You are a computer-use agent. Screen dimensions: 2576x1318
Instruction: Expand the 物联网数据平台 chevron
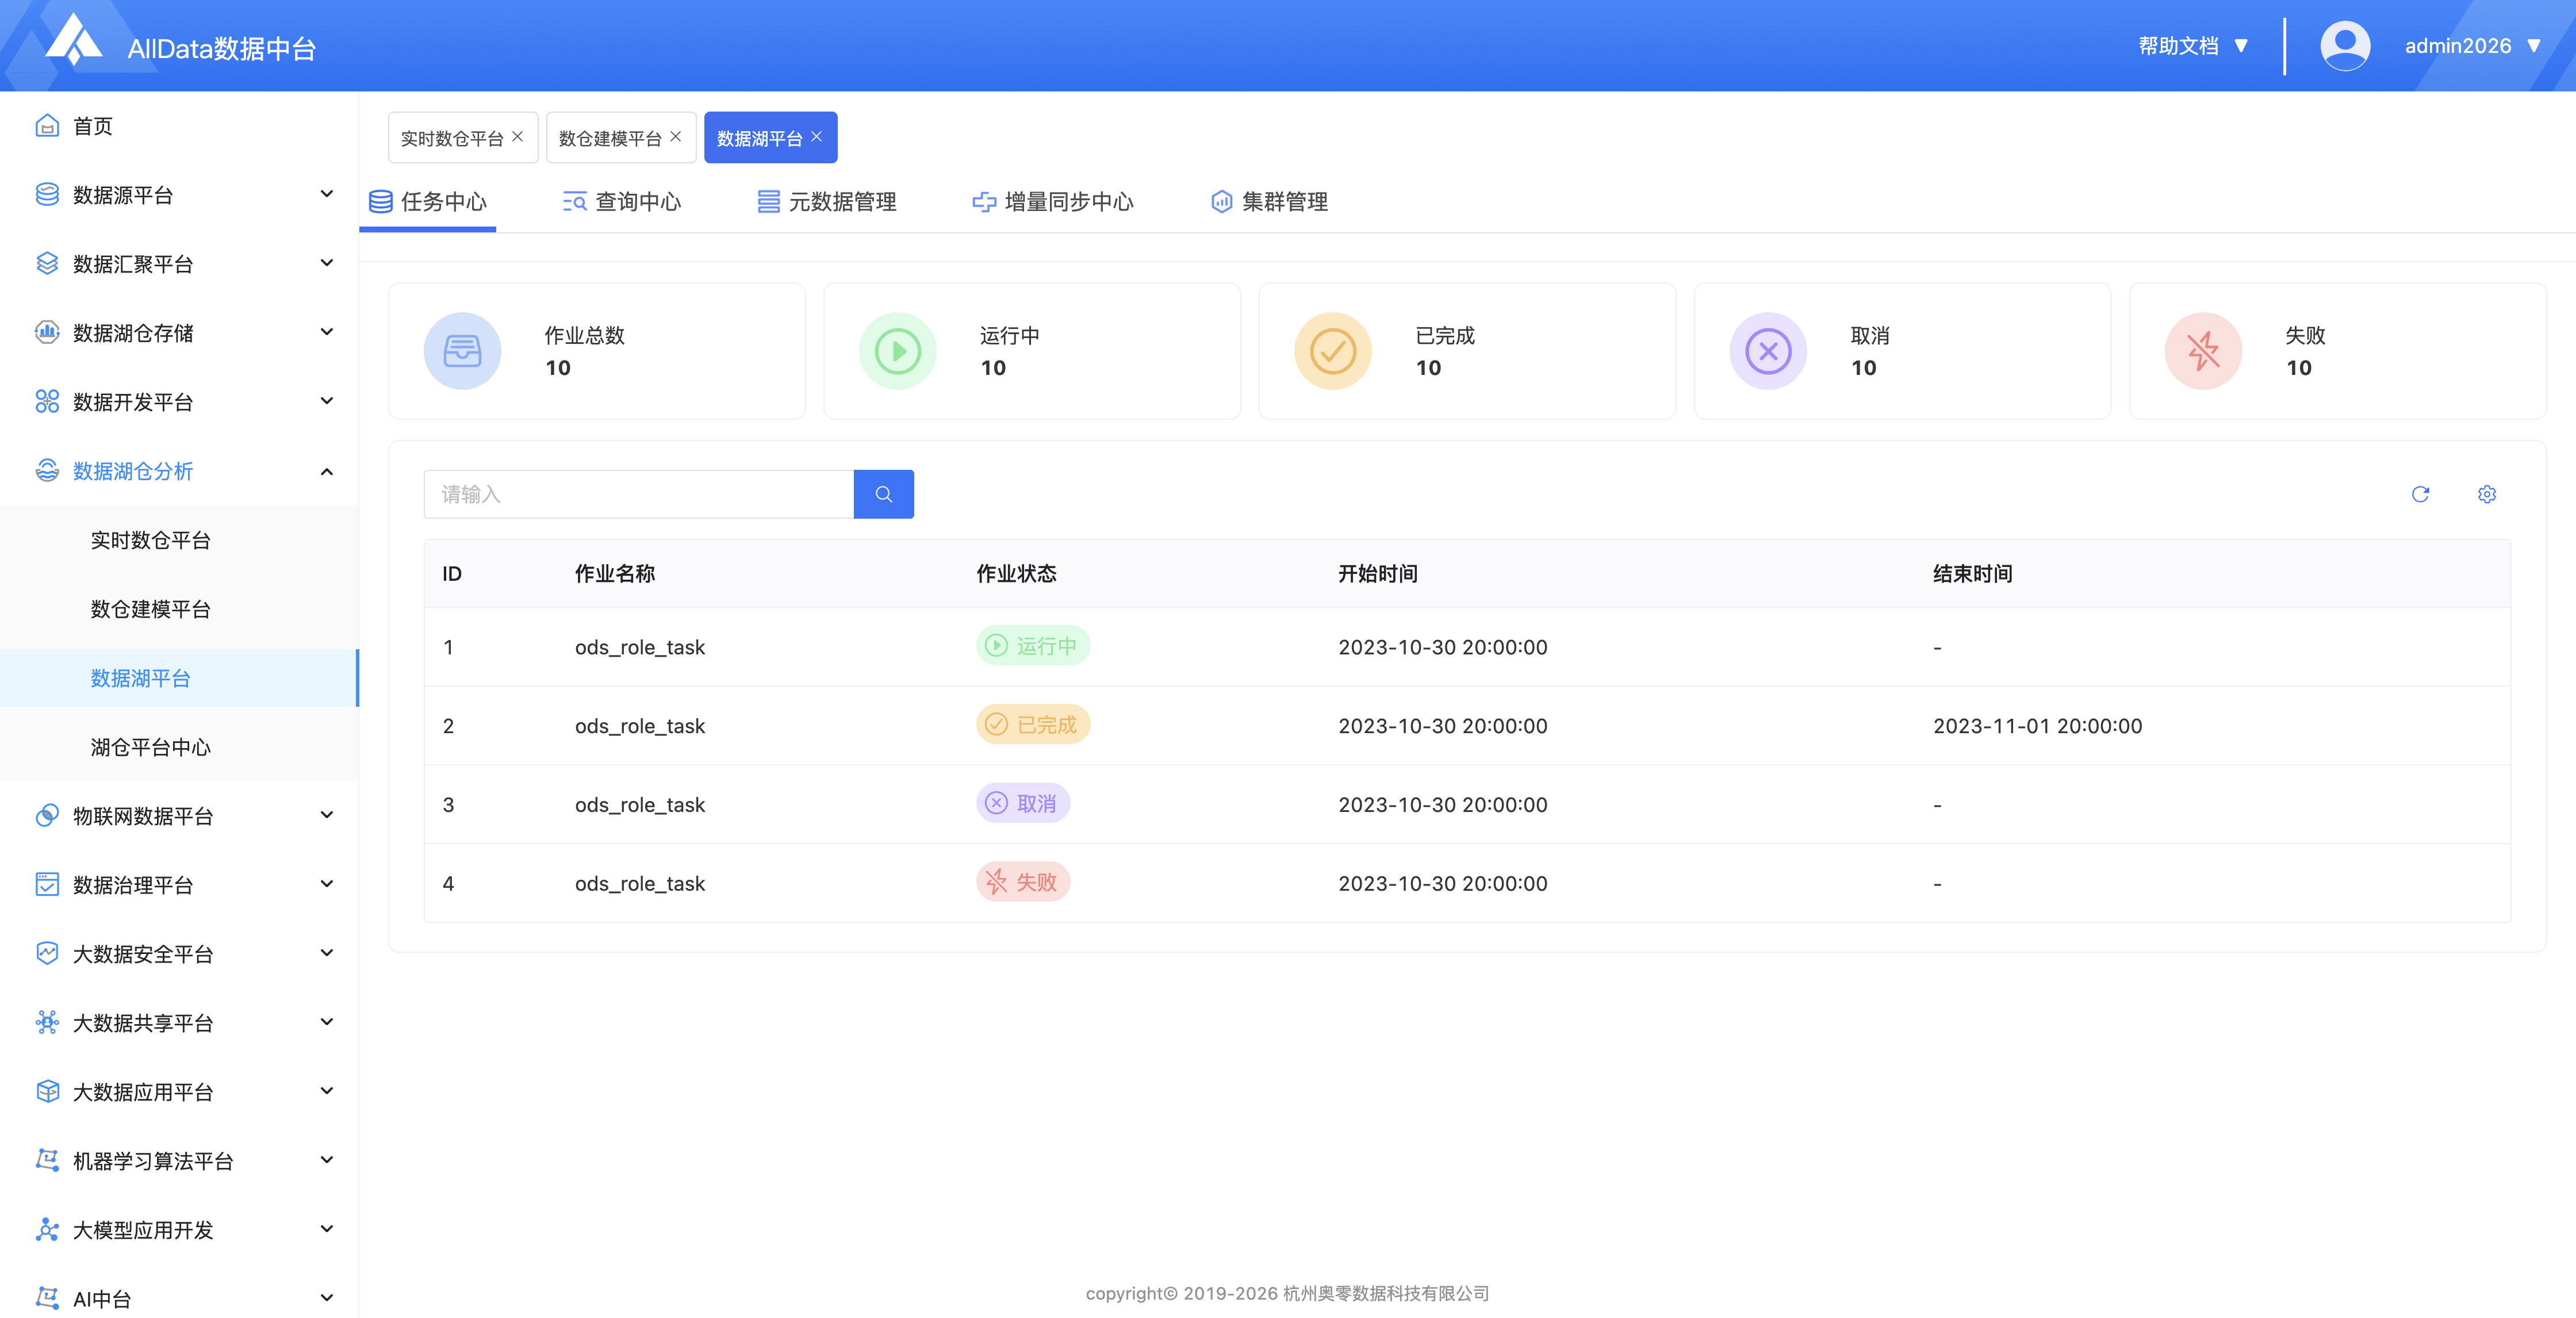(x=326, y=815)
